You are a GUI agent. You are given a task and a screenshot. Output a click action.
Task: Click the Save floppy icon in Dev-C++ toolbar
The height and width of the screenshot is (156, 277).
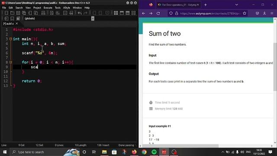click(x=18, y=13)
